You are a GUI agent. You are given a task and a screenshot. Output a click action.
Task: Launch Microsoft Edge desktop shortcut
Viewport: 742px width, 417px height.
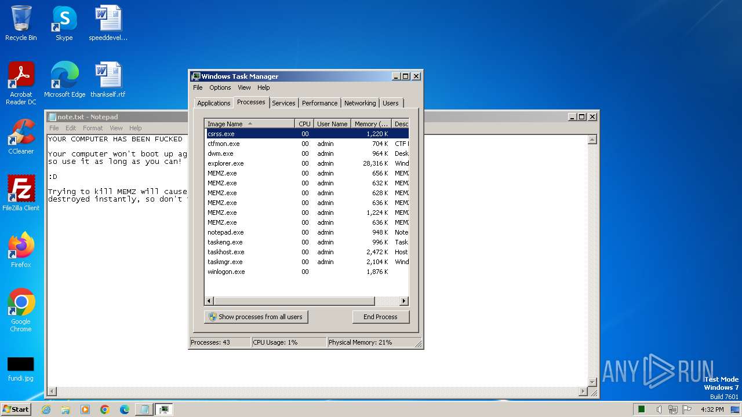64,80
